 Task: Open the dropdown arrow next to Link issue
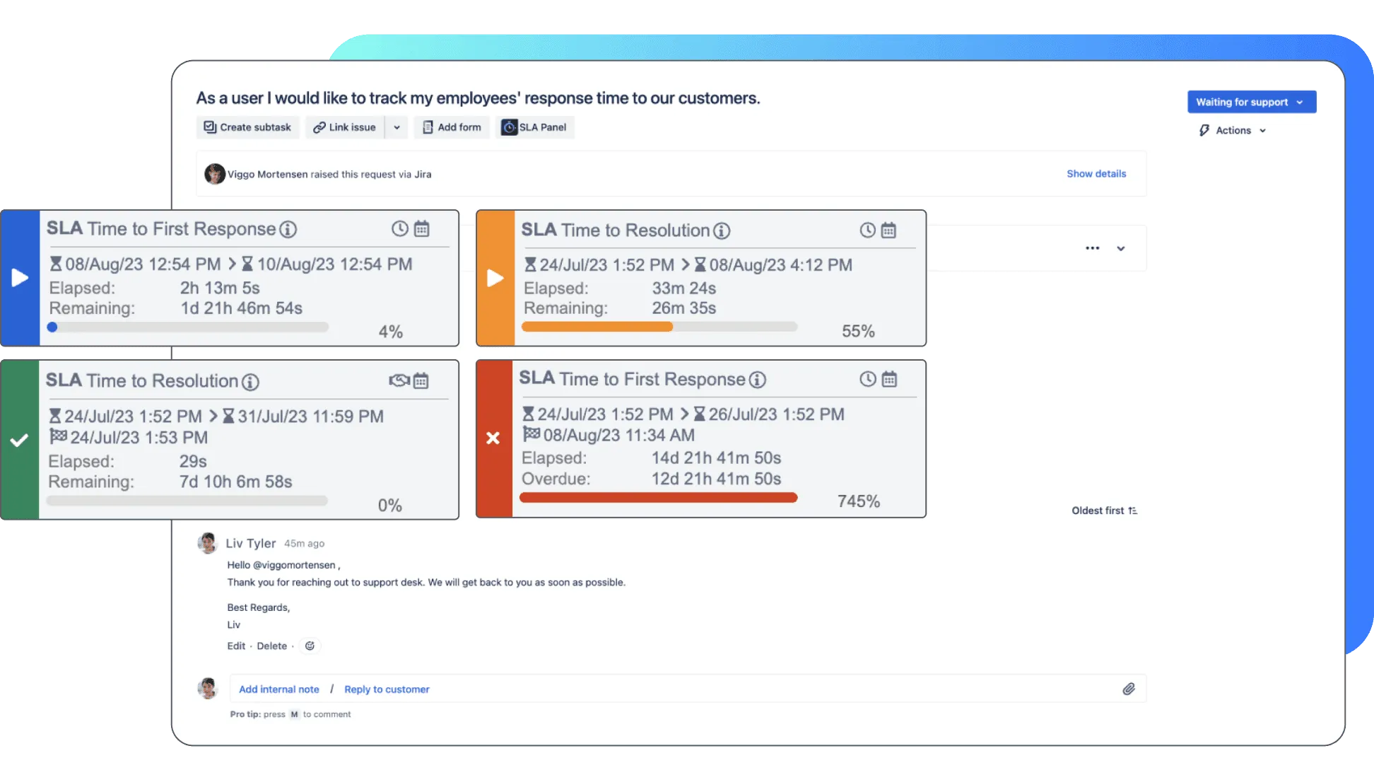397,127
